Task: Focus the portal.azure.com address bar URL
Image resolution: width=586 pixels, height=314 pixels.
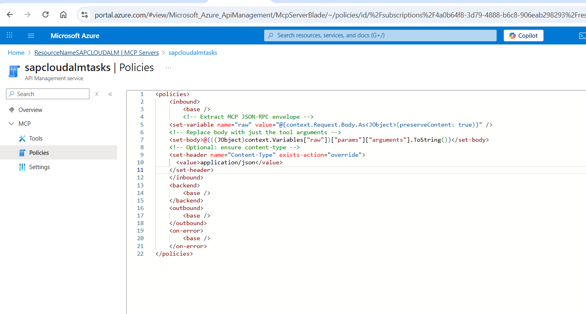Action: coord(340,15)
